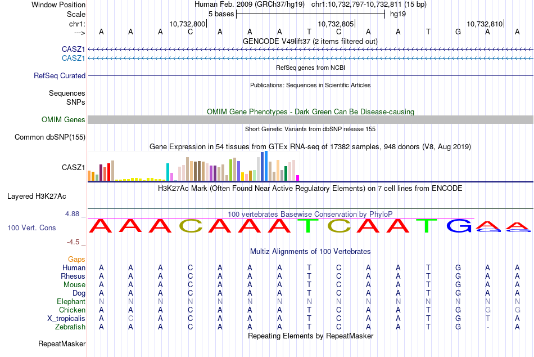The width and height of the screenshot is (534, 357).
Task: Click the CASZ1 GTEx expression label
Action: [73, 167]
